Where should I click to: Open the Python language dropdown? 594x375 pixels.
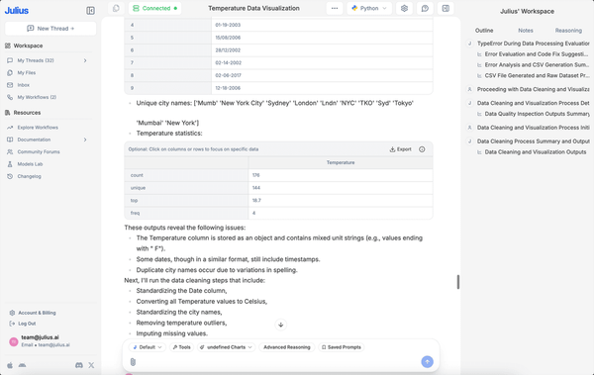(x=369, y=8)
